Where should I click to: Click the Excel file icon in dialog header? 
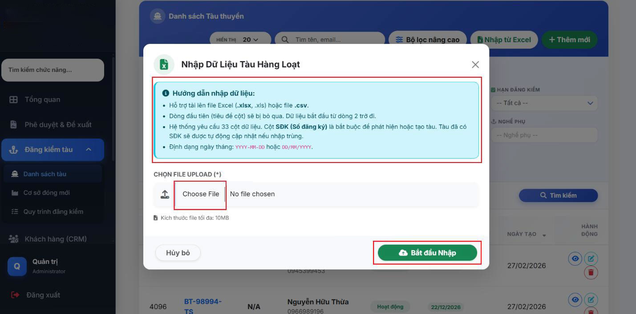click(x=164, y=64)
